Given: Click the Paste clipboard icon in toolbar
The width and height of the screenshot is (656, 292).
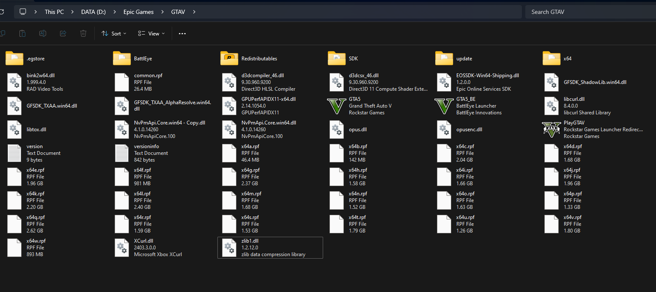Looking at the screenshot, I should point(22,33).
